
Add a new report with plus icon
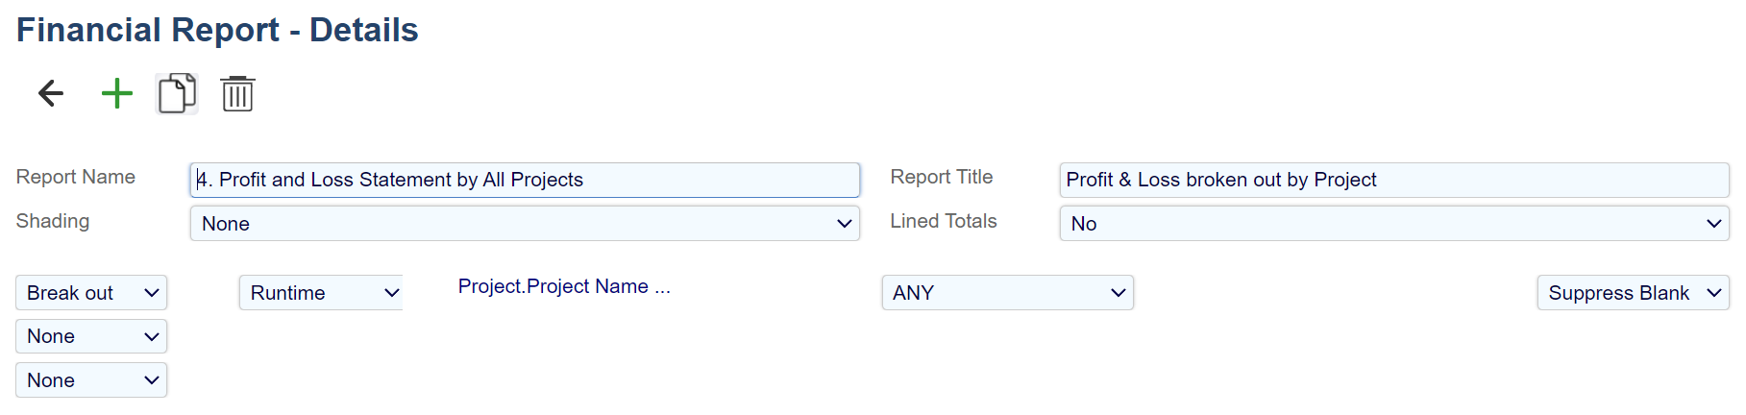coord(117,93)
